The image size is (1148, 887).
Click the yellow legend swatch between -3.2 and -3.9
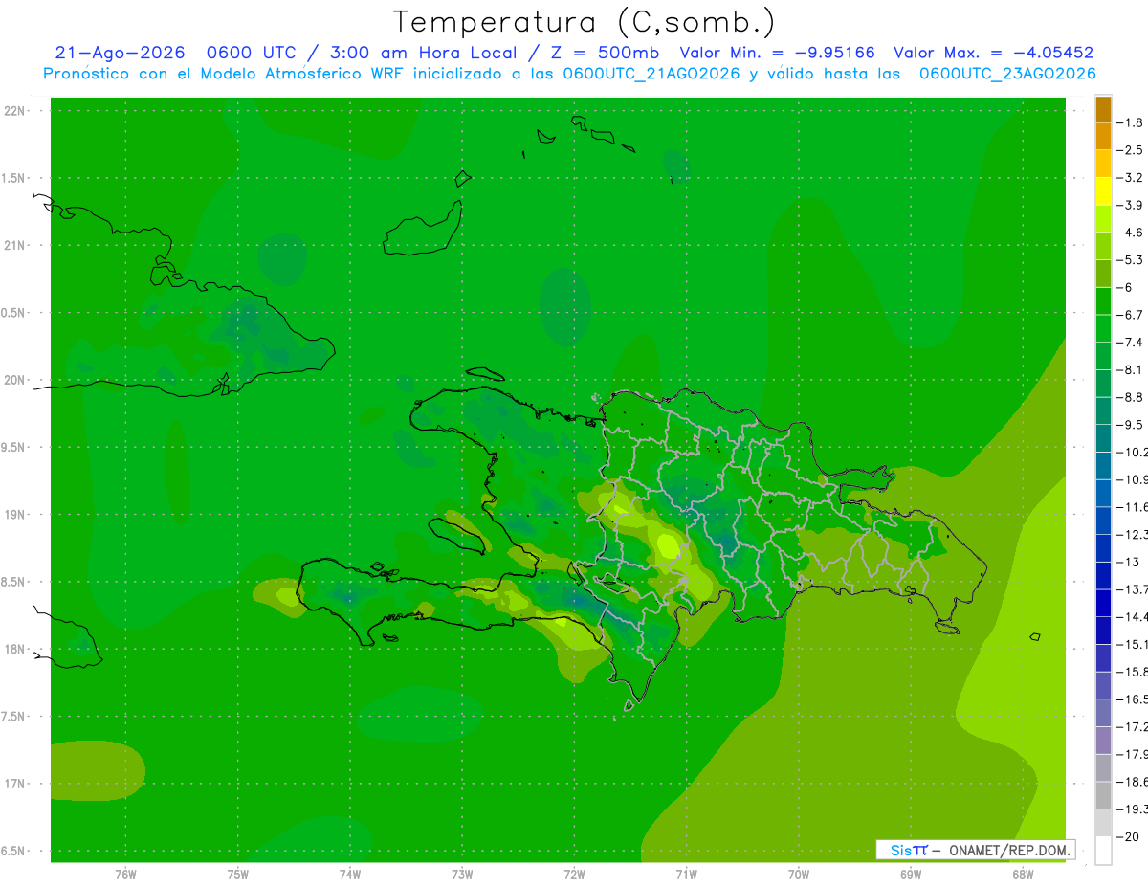coord(1103,191)
